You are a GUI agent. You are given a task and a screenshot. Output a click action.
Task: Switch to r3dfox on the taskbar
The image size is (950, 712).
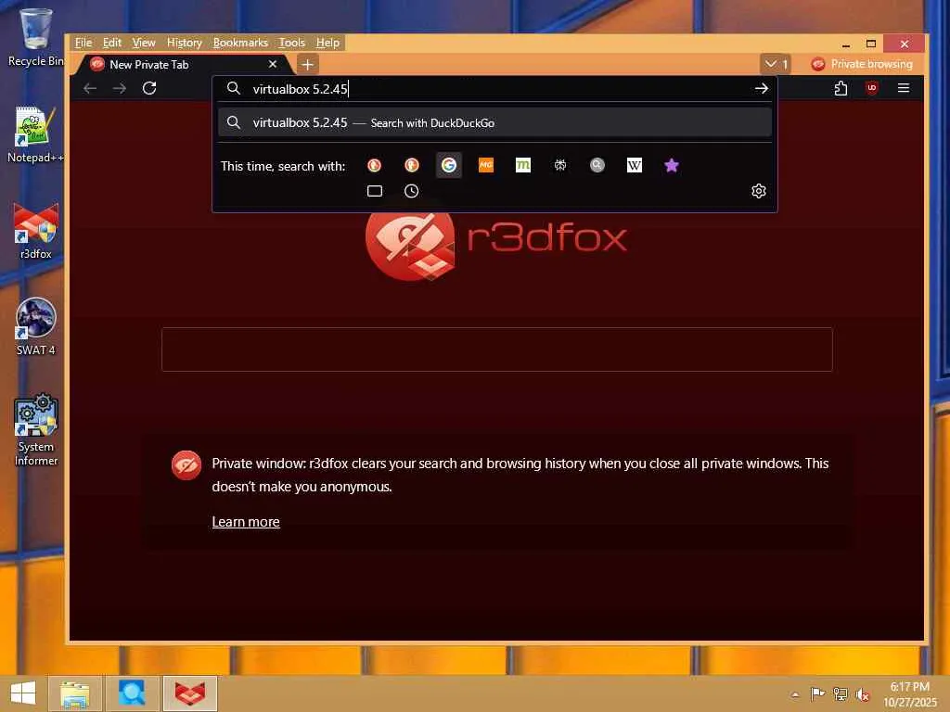[190, 693]
